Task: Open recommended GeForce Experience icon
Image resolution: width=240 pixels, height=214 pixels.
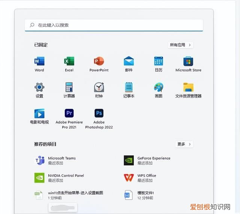Action: 129,160
